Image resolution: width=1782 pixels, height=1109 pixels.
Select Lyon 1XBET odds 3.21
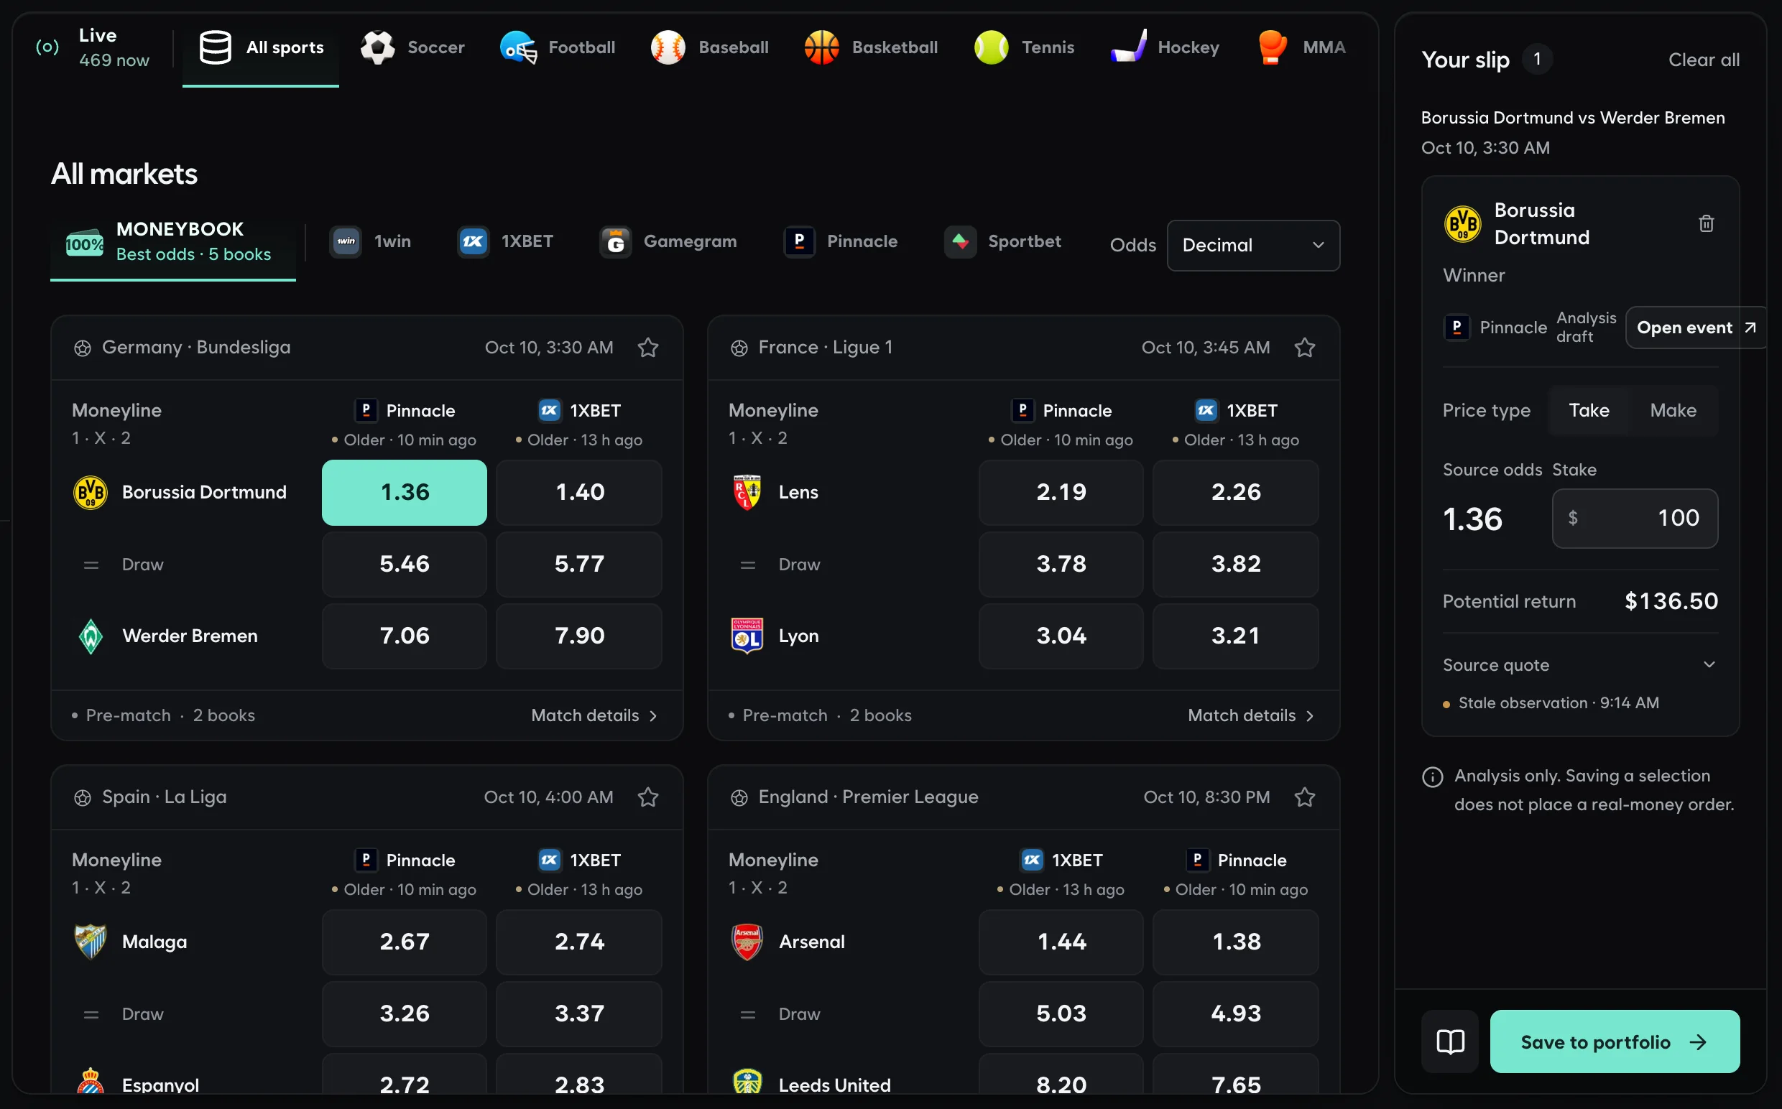[1235, 636]
